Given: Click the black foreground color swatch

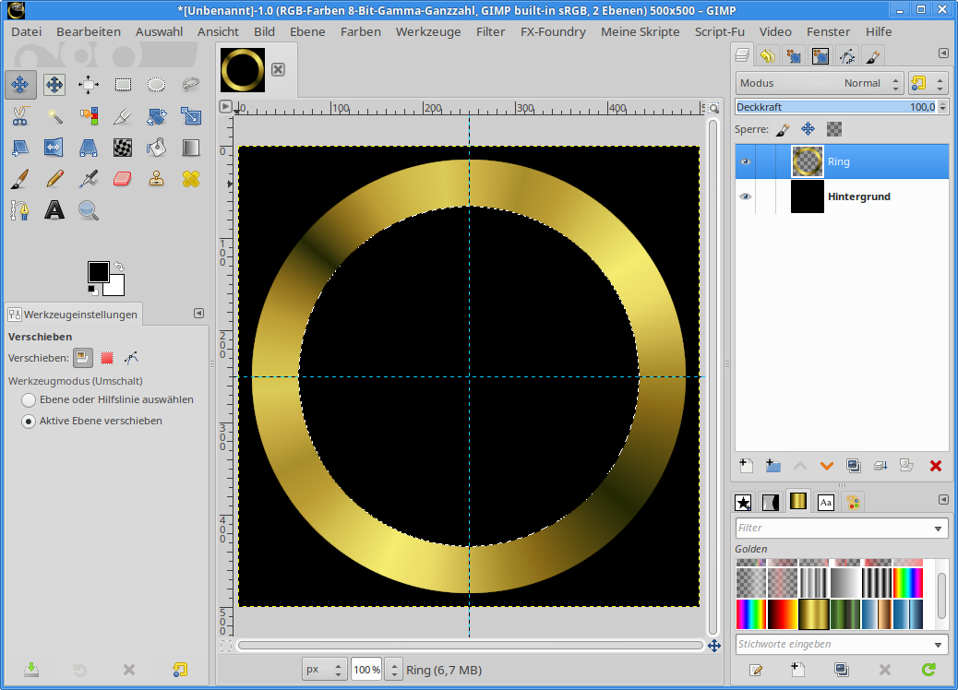Looking at the screenshot, I should 98,271.
